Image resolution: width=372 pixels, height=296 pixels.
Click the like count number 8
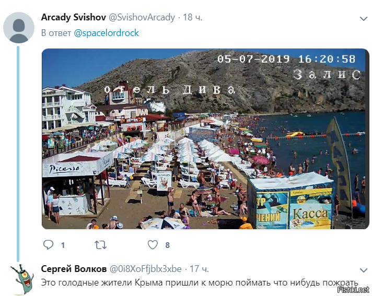tap(168, 245)
